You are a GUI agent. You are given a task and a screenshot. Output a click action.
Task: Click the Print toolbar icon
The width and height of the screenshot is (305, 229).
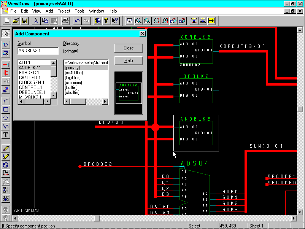(65, 21)
